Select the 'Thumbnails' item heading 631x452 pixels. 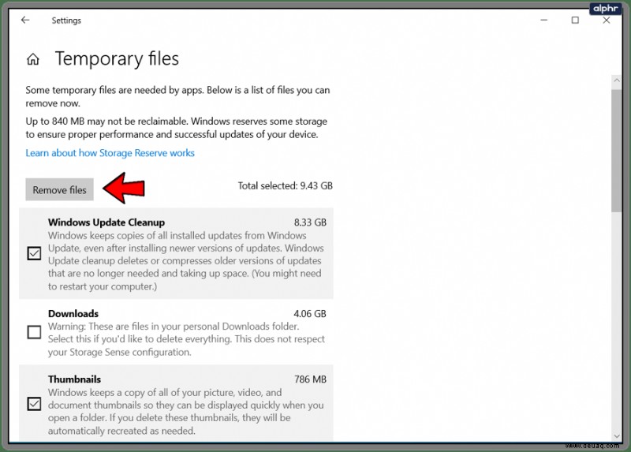pyautogui.click(x=74, y=379)
